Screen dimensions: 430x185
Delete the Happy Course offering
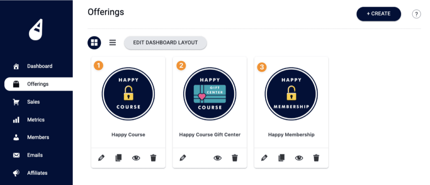click(153, 158)
